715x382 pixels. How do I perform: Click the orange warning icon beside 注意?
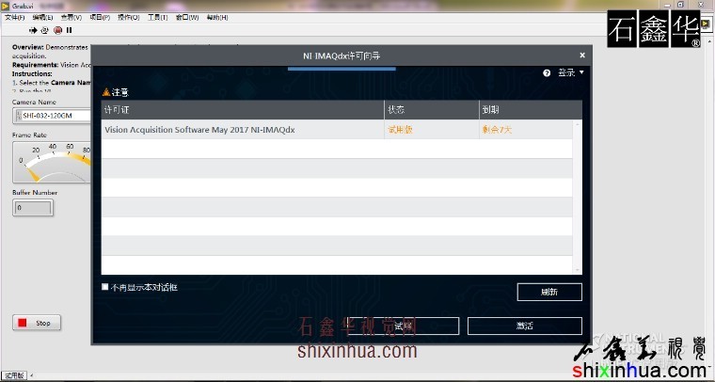click(x=106, y=92)
